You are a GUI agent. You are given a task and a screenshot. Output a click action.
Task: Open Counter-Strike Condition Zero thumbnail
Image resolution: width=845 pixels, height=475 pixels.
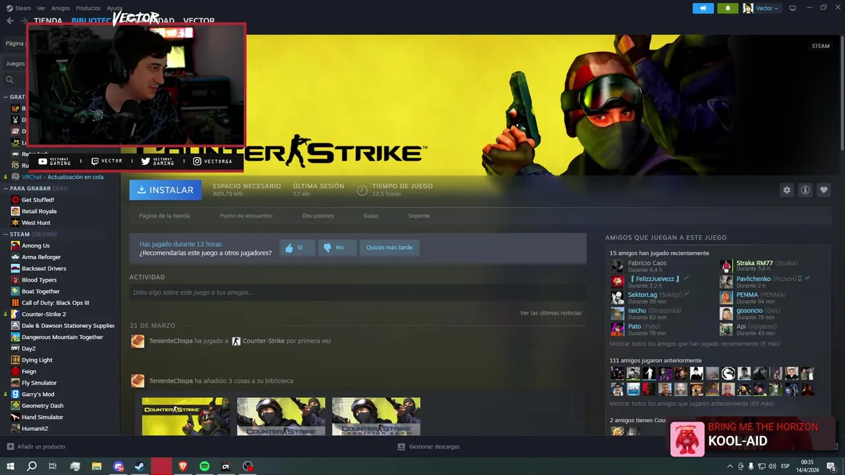pyautogui.click(x=376, y=416)
